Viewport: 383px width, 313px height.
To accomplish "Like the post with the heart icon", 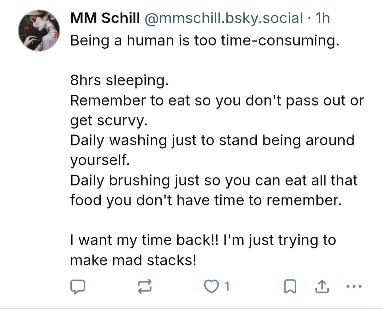I will [212, 287].
